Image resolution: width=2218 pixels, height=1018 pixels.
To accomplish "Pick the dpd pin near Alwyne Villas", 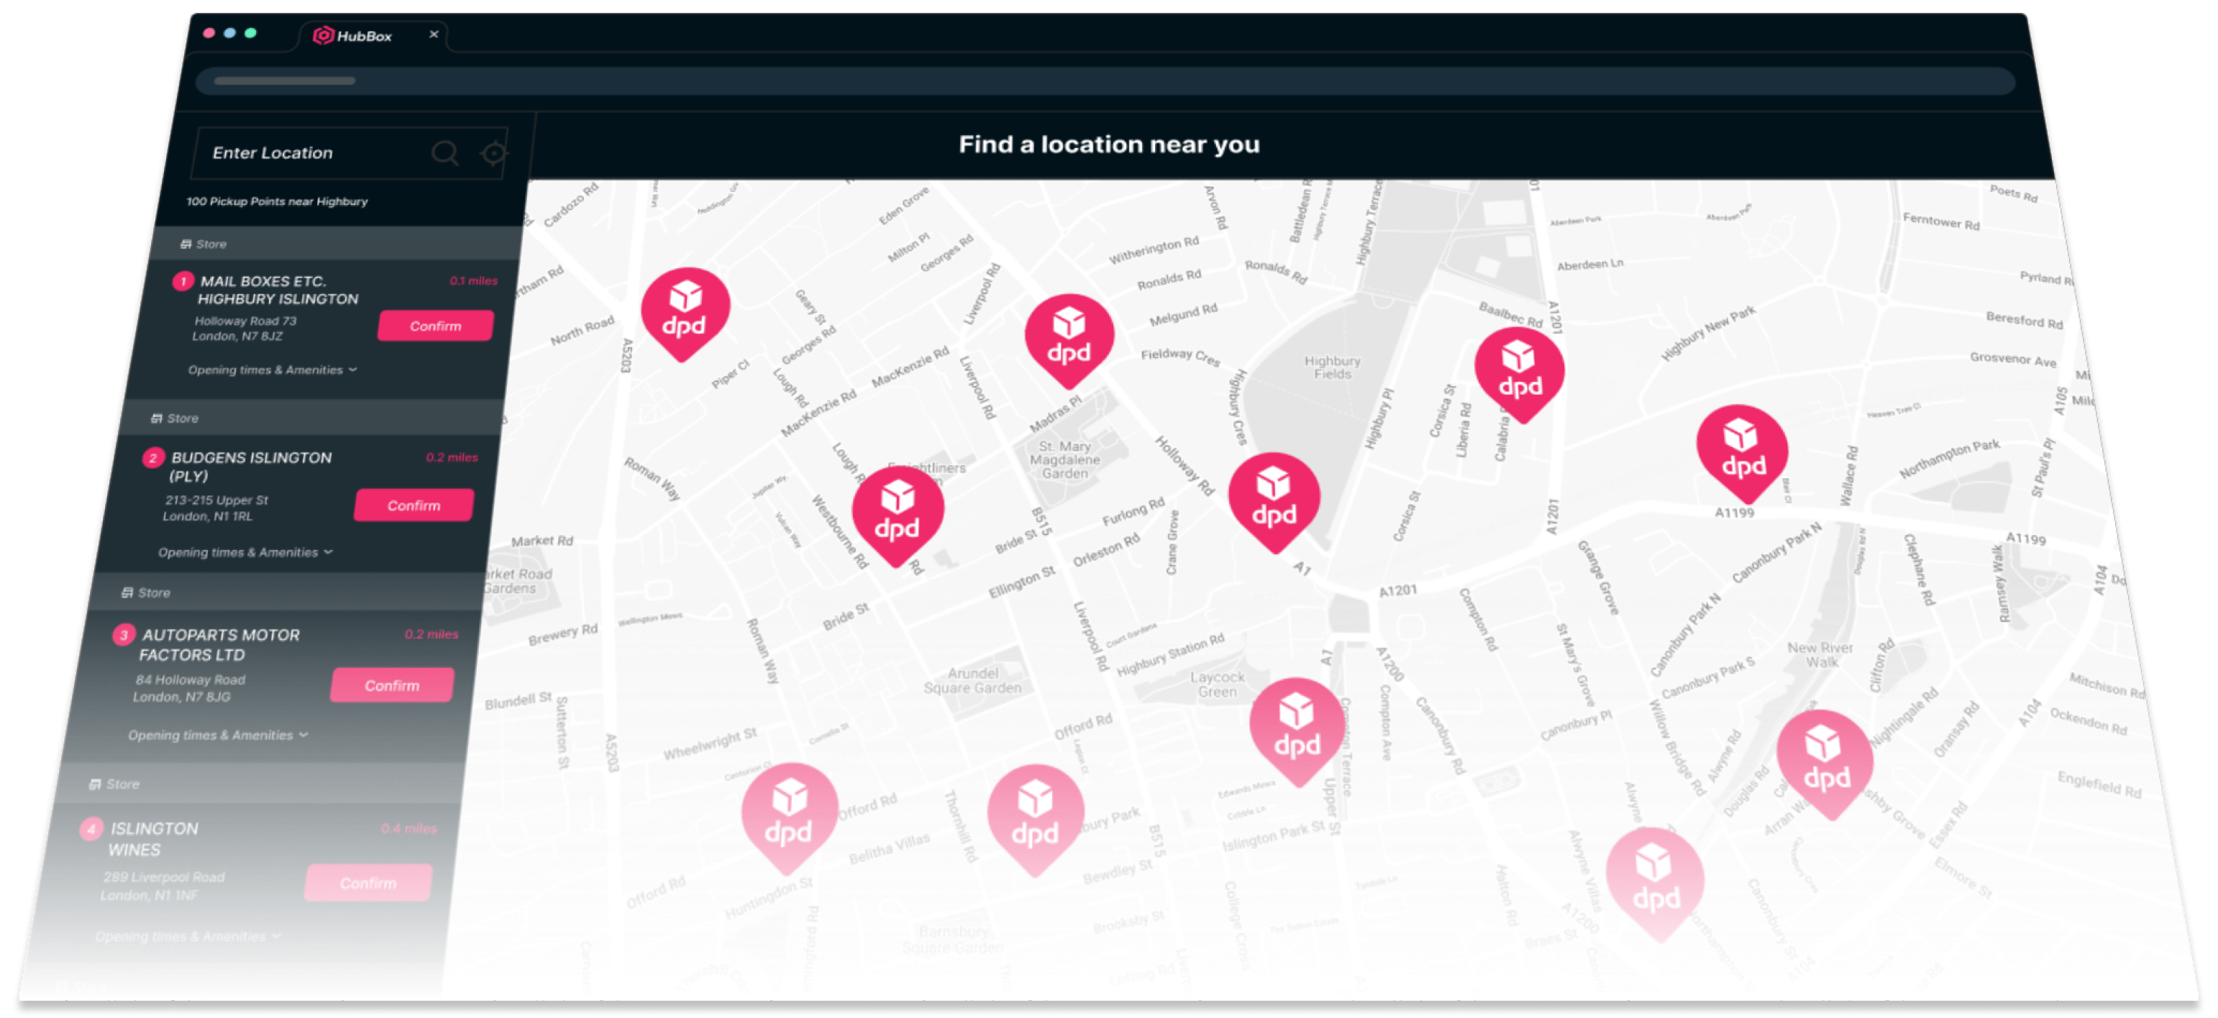I will coord(1655,884).
